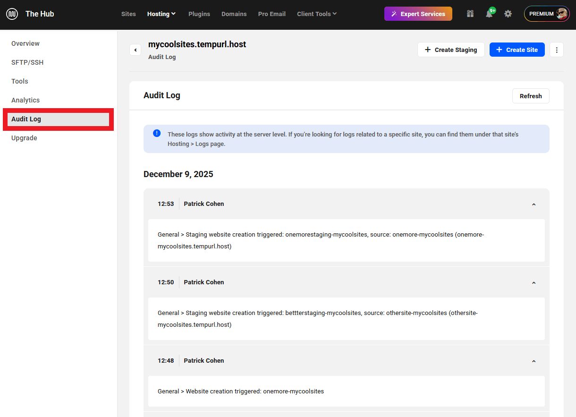This screenshot has width=576, height=417.
Task: Open the notifications bell
Action: [x=489, y=14]
